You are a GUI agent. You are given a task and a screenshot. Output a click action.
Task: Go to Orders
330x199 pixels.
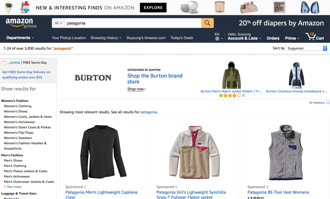pyautogui.click(x=273, y=38)
